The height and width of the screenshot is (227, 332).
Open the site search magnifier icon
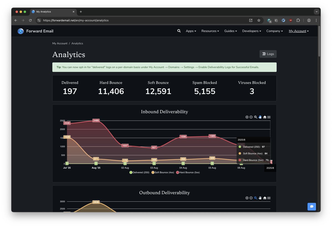(x=179, y=31)
